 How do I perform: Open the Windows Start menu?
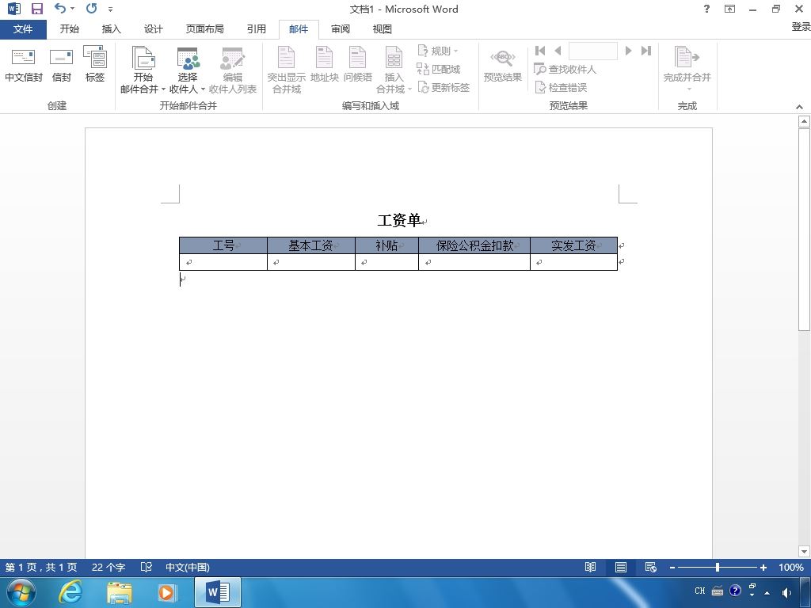(21, 592)
